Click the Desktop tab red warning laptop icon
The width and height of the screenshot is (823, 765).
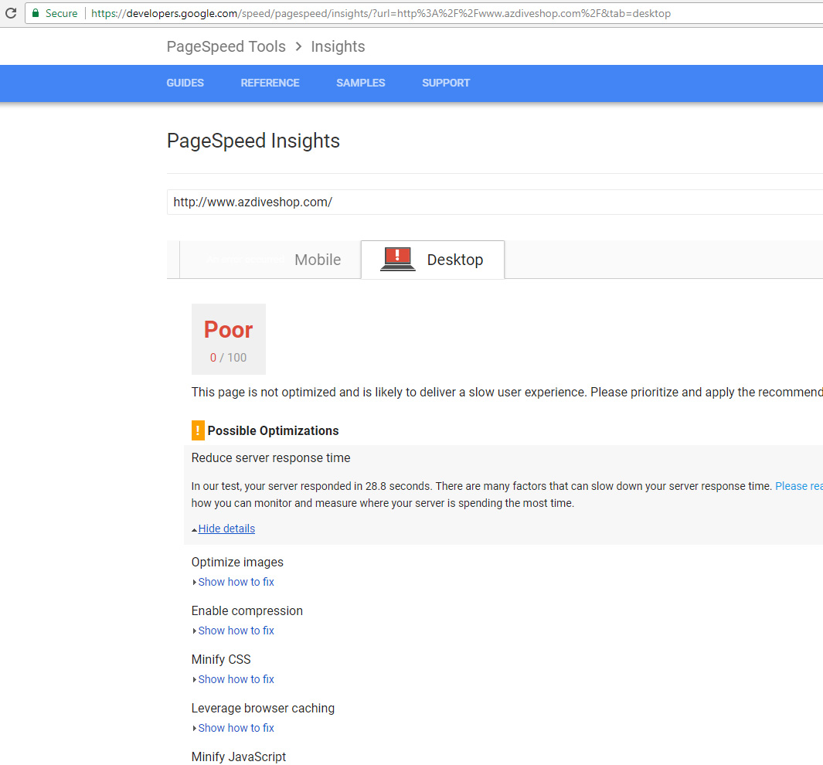[x=398, y=259]
